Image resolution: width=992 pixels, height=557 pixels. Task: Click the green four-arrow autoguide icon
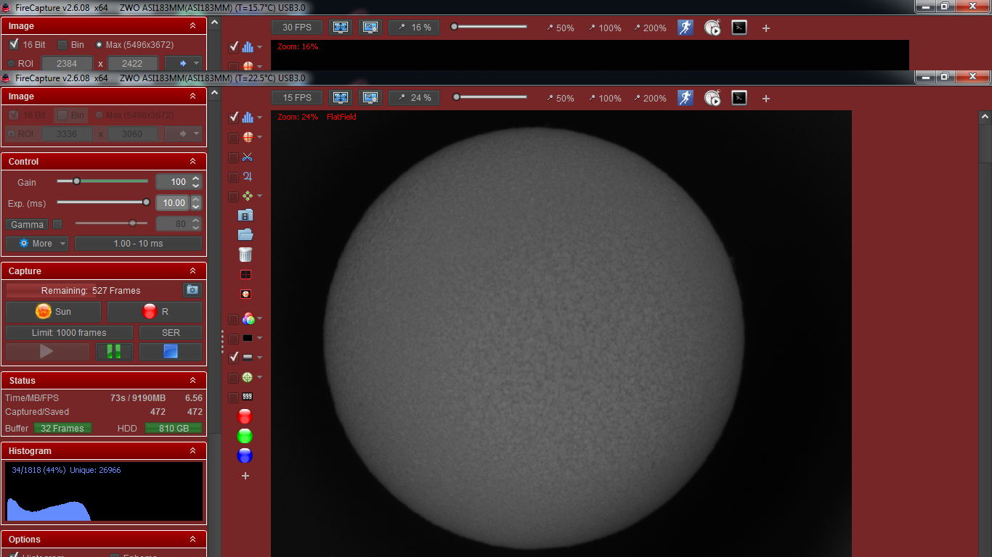pos(248,196)
